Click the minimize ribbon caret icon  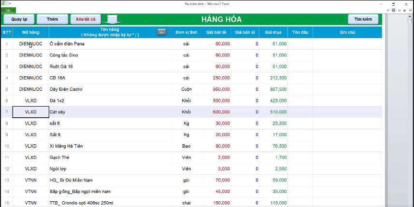coord(388,11)
